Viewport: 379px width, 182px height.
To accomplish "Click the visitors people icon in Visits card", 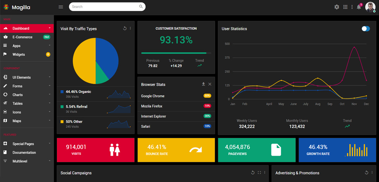I will tap(115, 150).
